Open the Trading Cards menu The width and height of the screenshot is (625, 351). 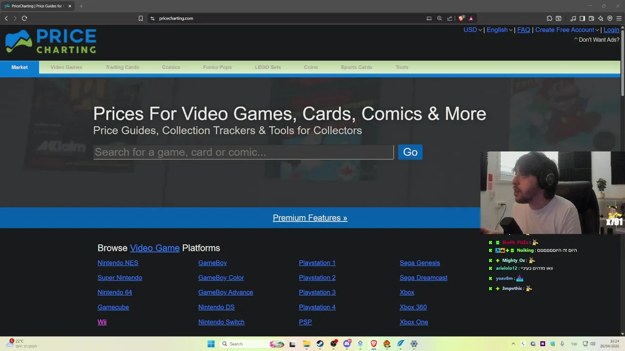pyautogui.click(x=122, y=67)
